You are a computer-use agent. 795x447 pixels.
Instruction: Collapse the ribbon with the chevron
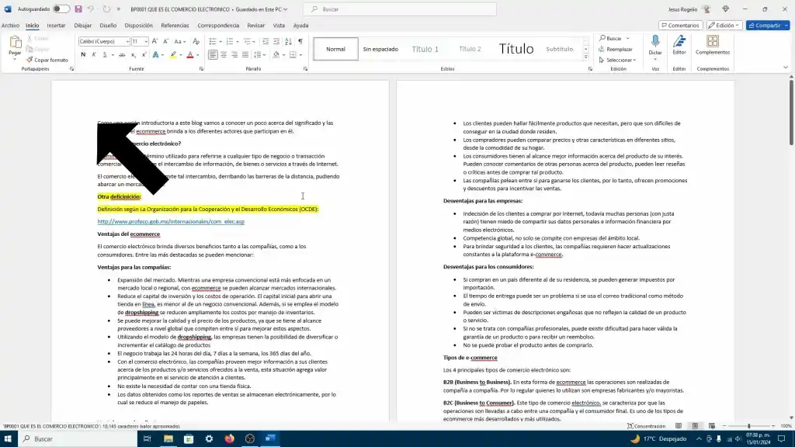786,68
